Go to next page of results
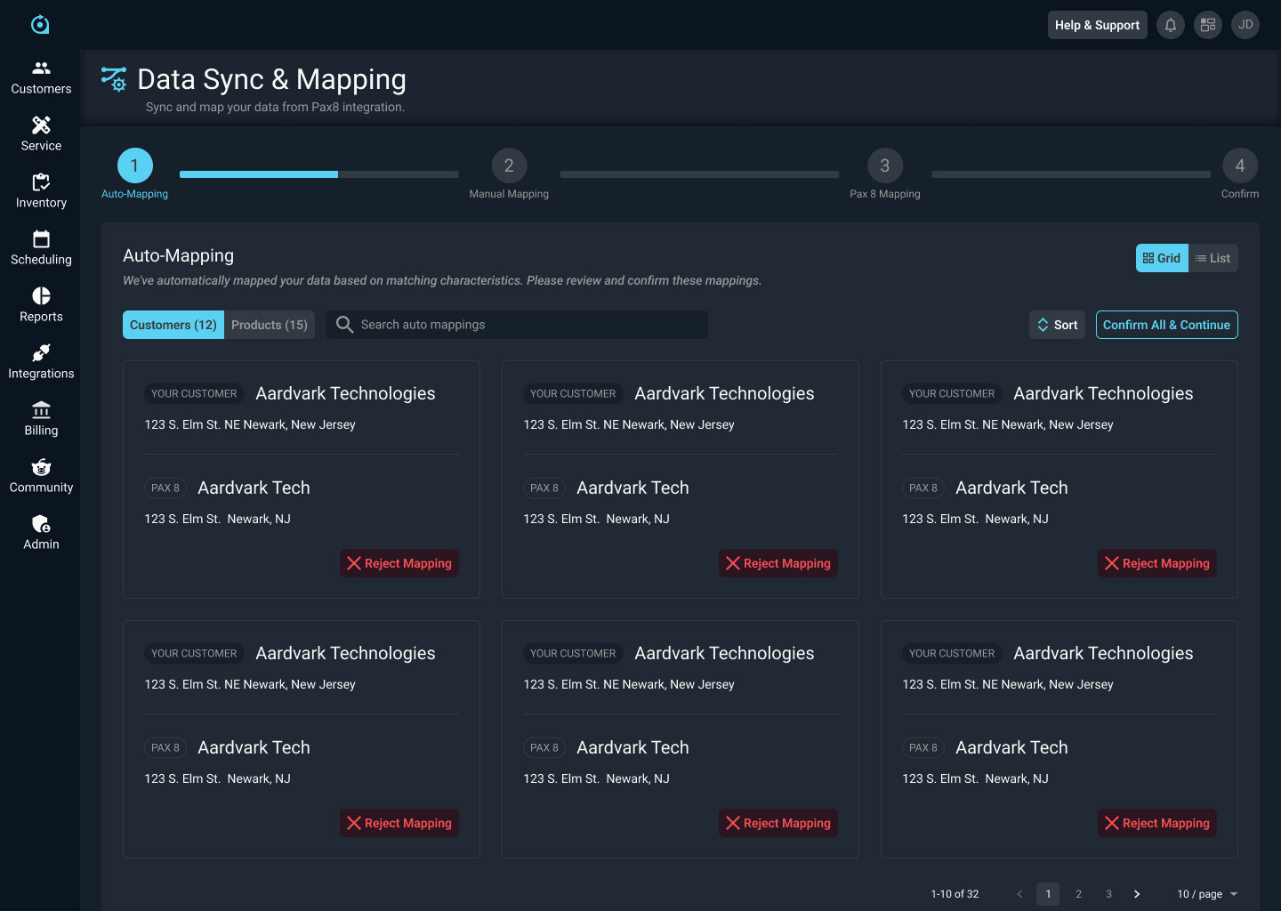Screen dimensions: 1281x911 coord(1137,894)
